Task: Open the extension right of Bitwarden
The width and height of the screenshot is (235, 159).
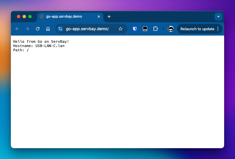Action: pyautogui.click(x=145, y=29)
